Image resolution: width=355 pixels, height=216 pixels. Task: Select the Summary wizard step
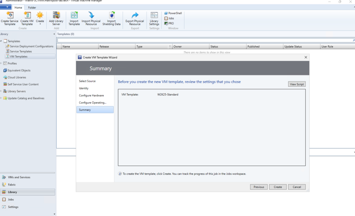[95, 110]
